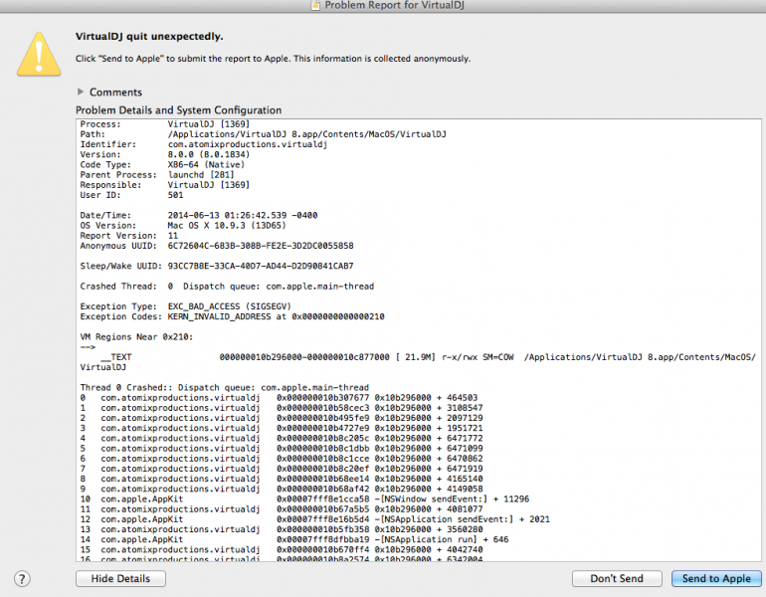Click the 'Send to Apple' instruction sentence
The height and width of the screenshot is (597, 766).
[x=273, y=59]
